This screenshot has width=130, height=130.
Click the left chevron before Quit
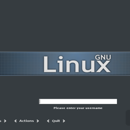point(48,121)
